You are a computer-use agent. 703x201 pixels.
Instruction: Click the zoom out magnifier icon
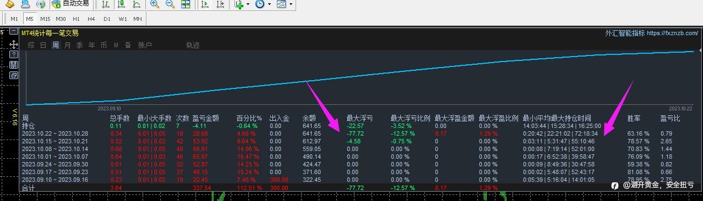170,4
